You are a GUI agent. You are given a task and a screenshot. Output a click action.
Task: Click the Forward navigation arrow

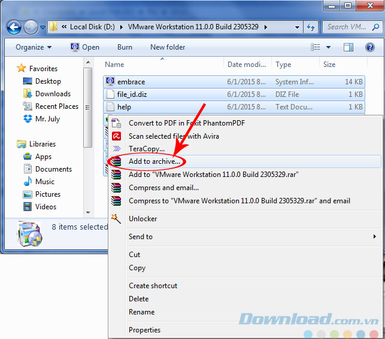[x=31, y=27]
